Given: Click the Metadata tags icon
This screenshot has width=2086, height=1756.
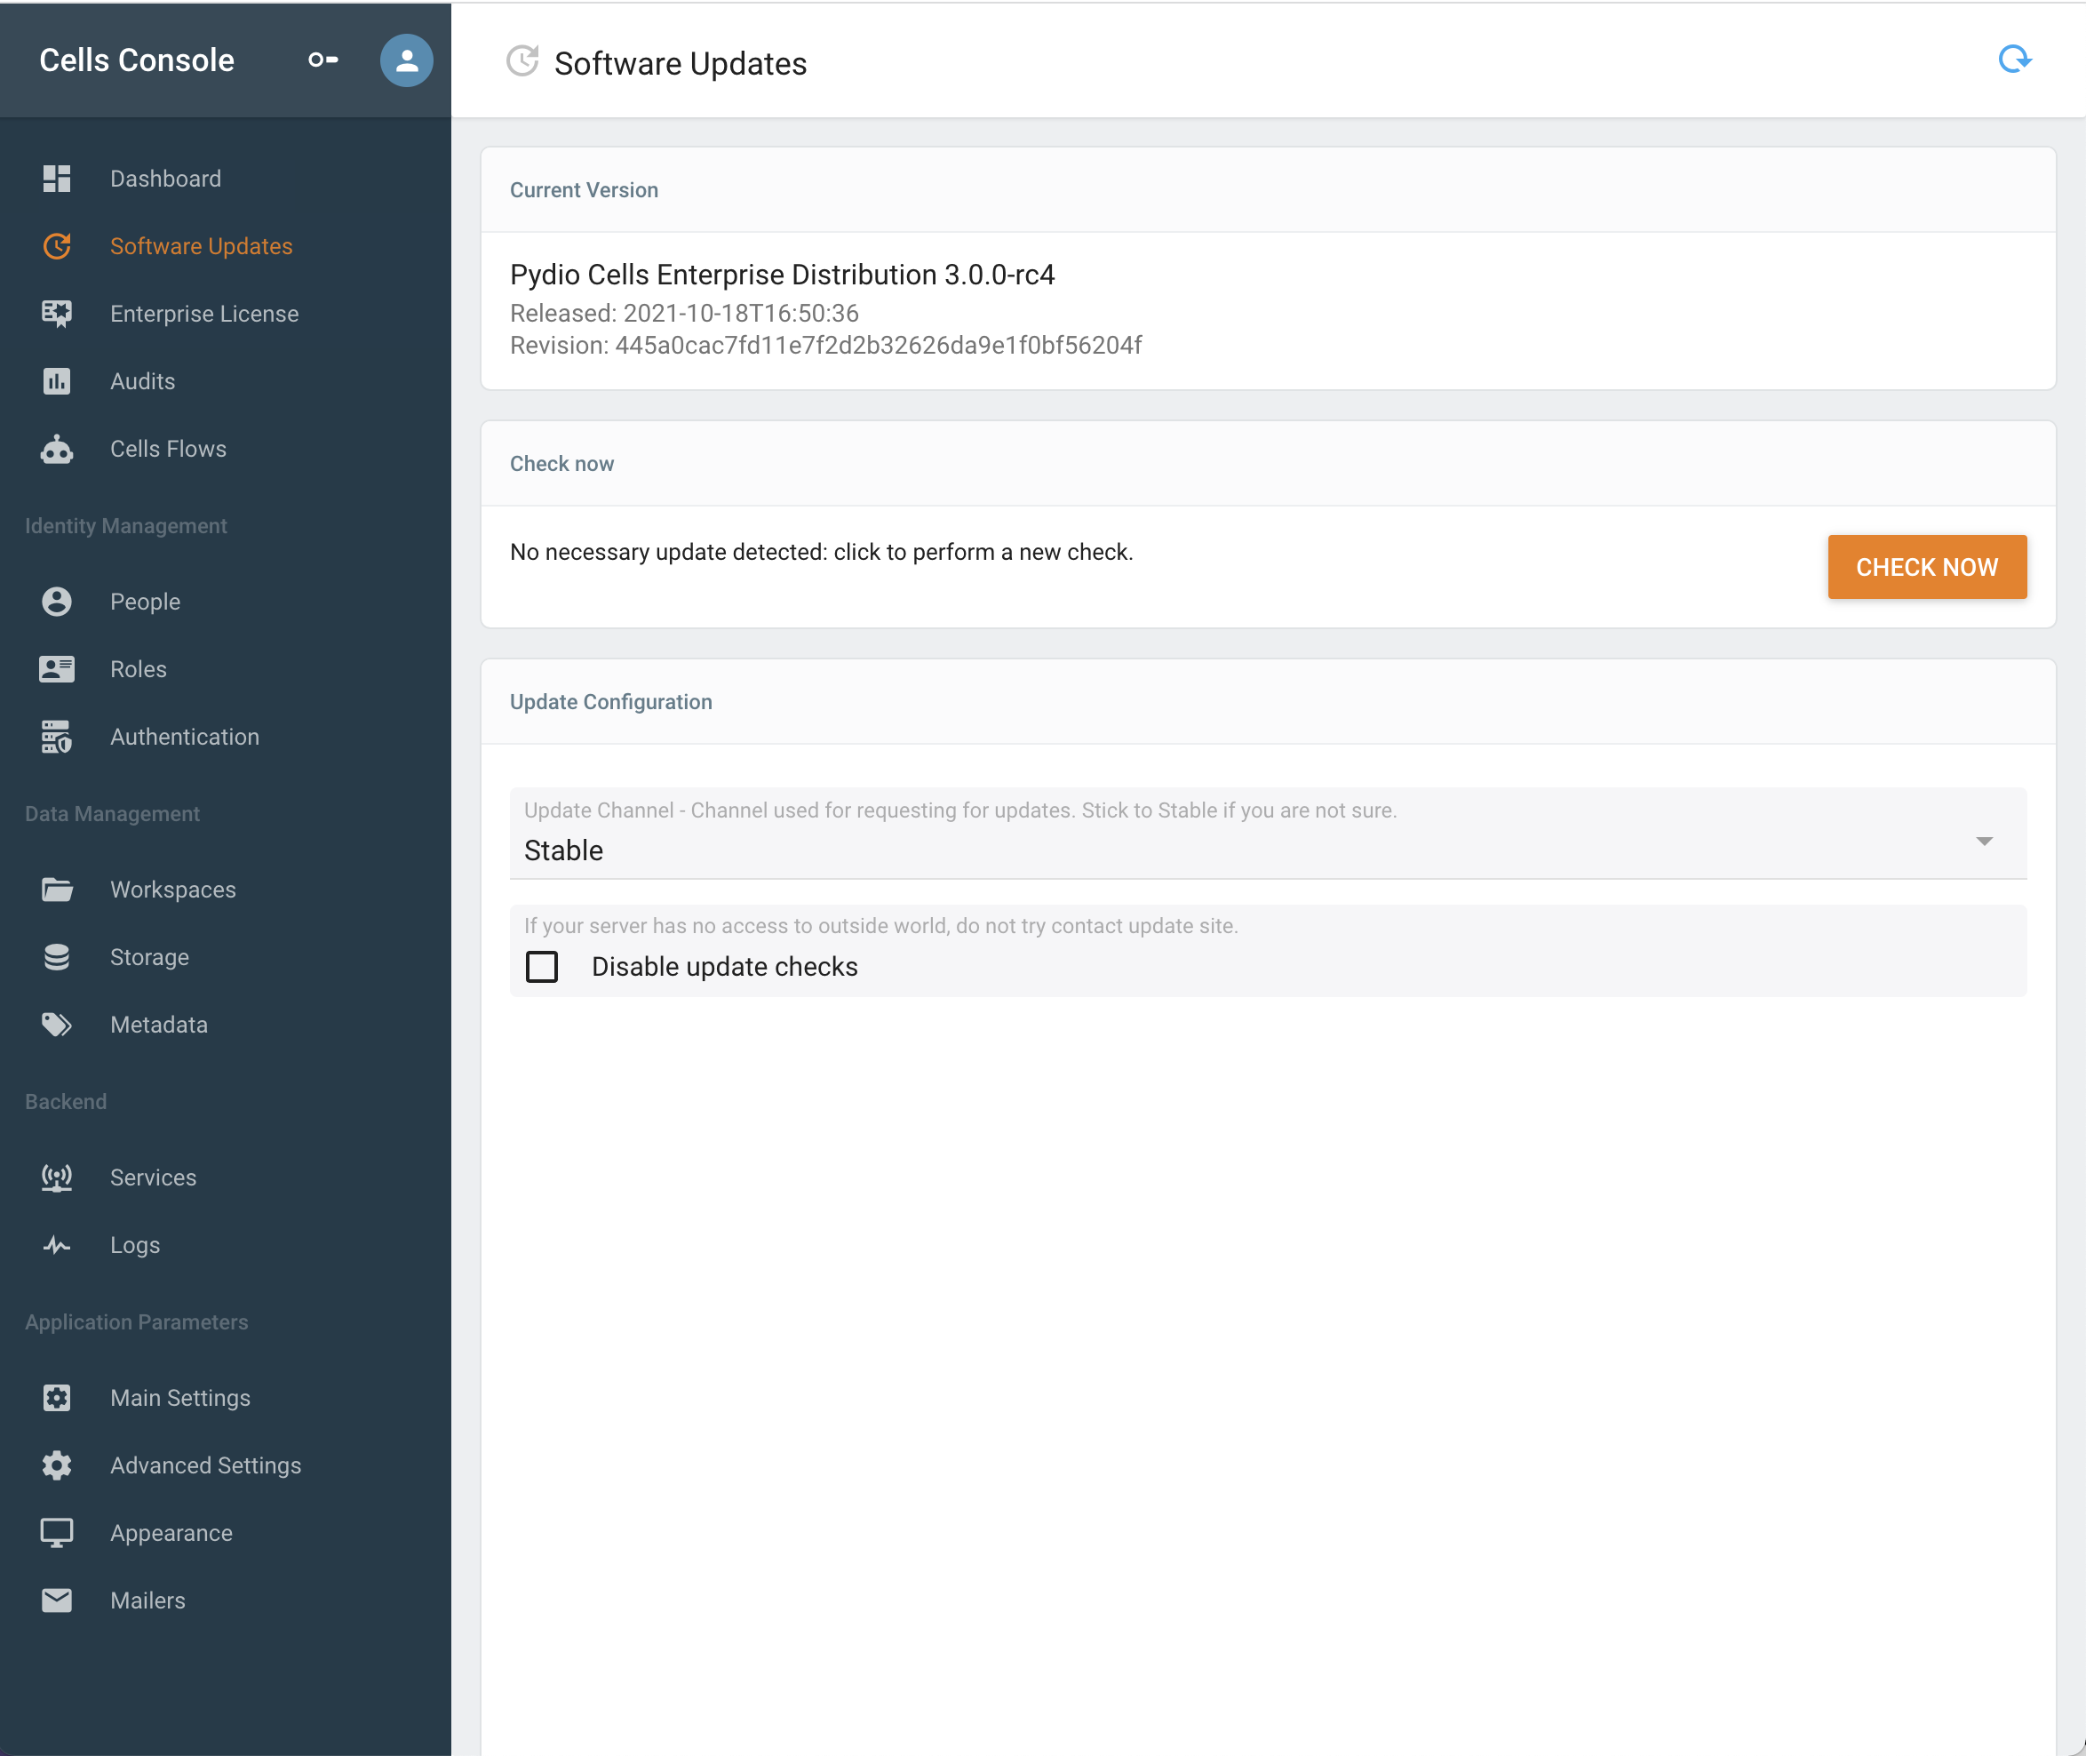Looking at the screenshot, I should pos(57,1025).
